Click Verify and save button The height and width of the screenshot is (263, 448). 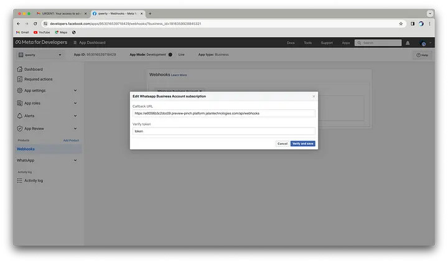point(302,144)
